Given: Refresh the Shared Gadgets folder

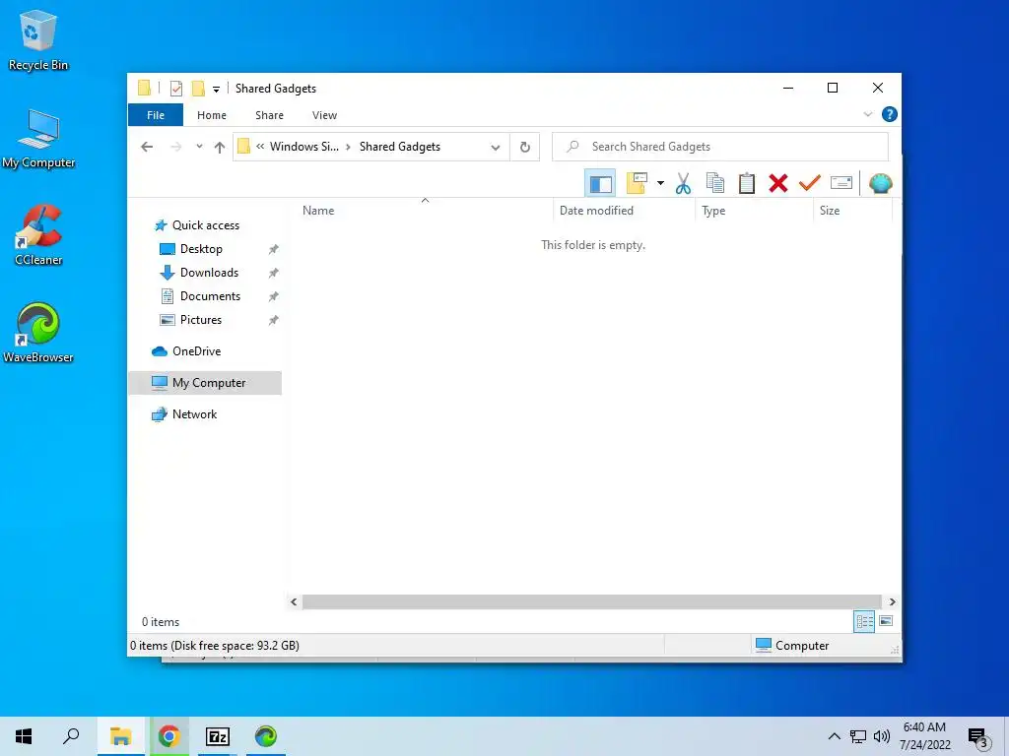Looking at the screenshot, I should pyautogui.click(x=524, y=148).
